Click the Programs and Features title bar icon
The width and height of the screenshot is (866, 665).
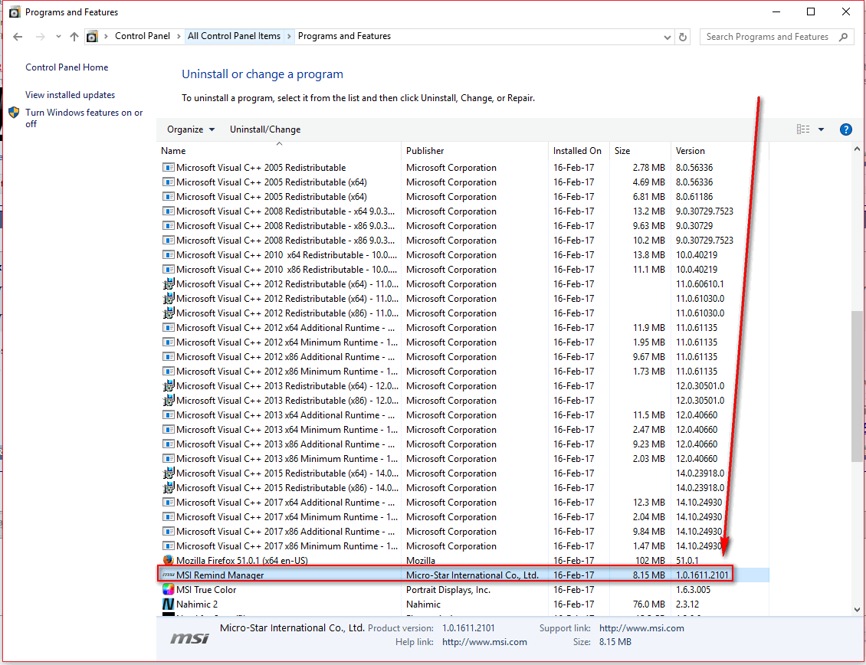pyautogui.click(x=15, y=12)
